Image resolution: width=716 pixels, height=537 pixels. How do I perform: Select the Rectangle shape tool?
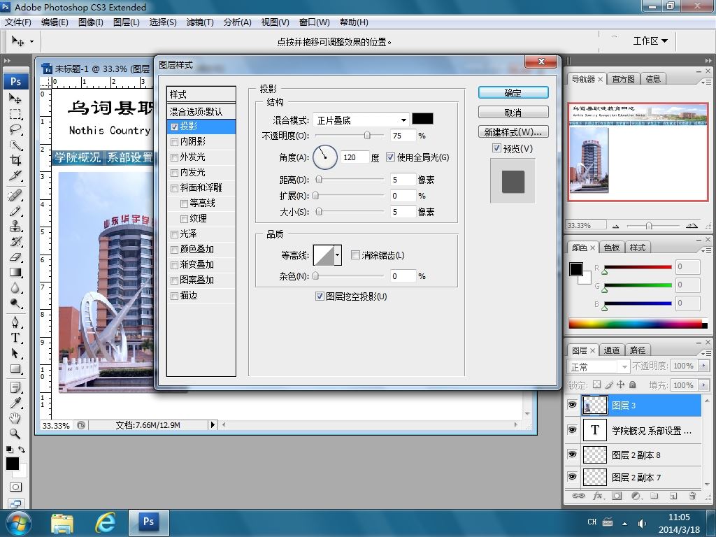point(15,369)
